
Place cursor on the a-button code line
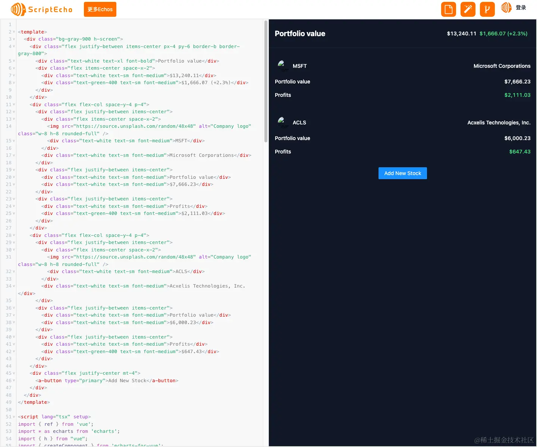coord(107,381)
